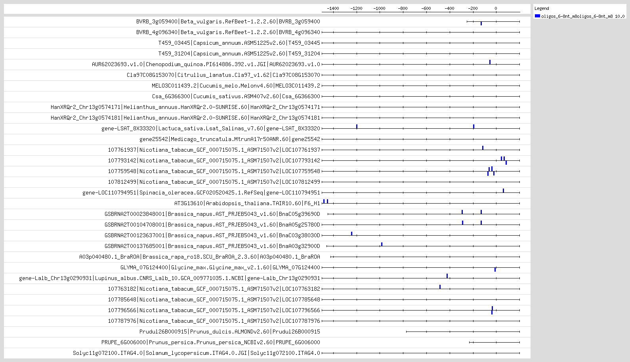Screen dimensions: 630x362
Task: Click the A03p040480.1_BraROA Brassica_rapa label
Action: tap(200, 257)
